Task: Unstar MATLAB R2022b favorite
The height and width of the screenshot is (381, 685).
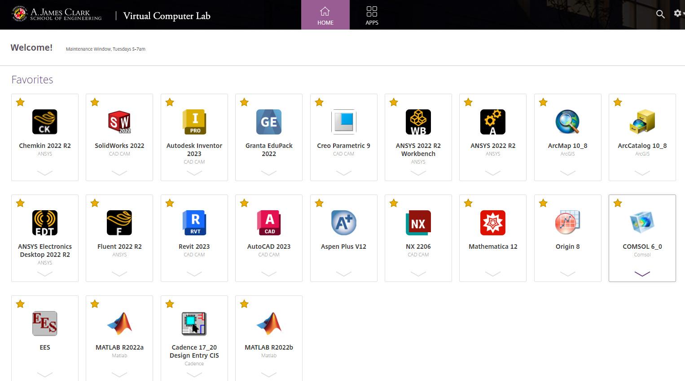Action: [x=244, y=304]
